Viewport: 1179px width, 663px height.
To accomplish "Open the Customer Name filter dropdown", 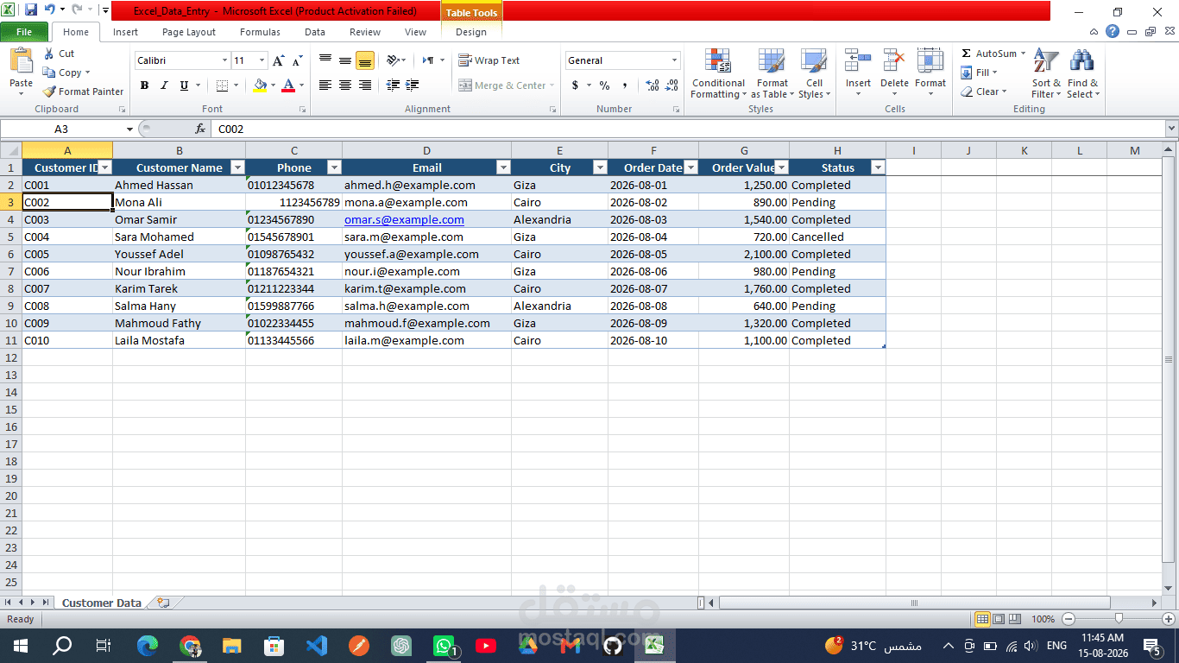I will 237,167.
